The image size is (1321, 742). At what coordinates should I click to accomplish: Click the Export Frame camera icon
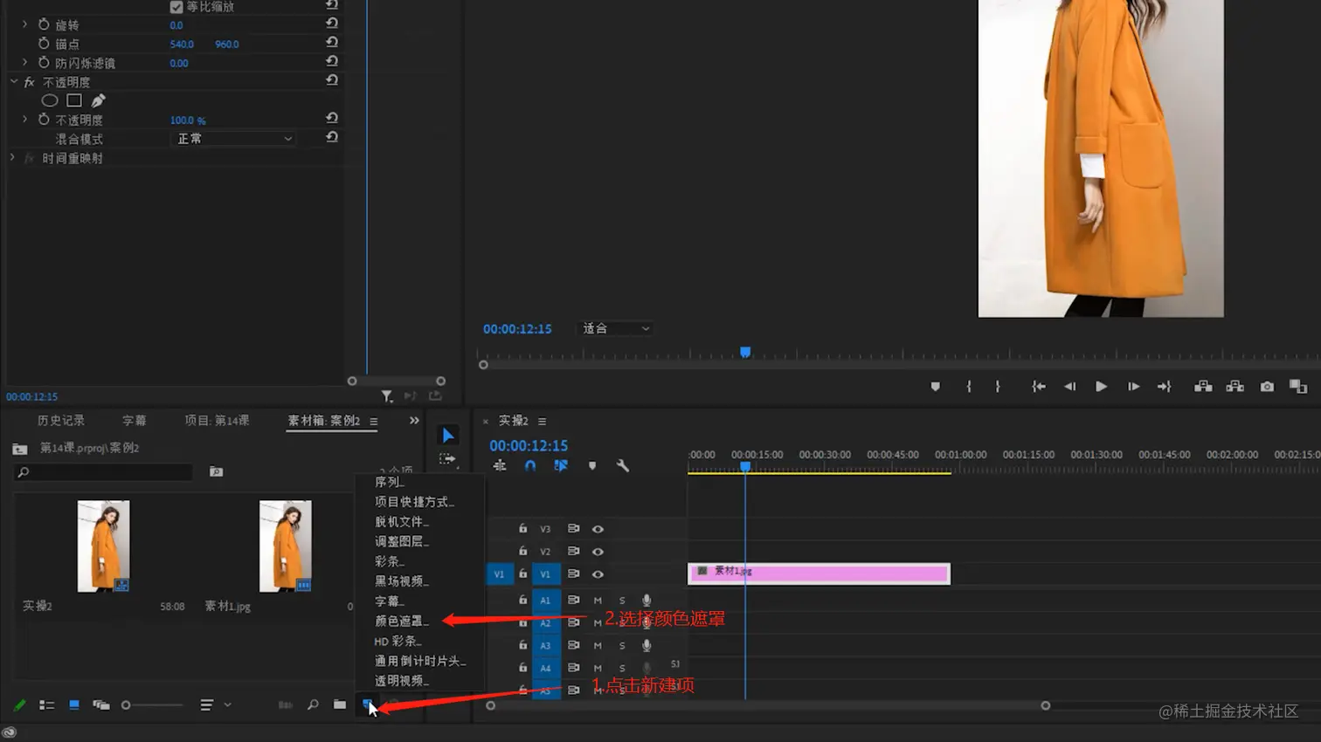pos(1267,387)
